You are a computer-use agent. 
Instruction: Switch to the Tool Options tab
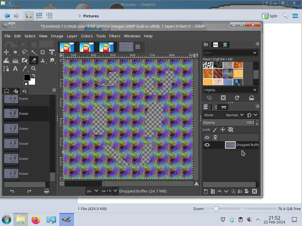[x=6, y=91]
